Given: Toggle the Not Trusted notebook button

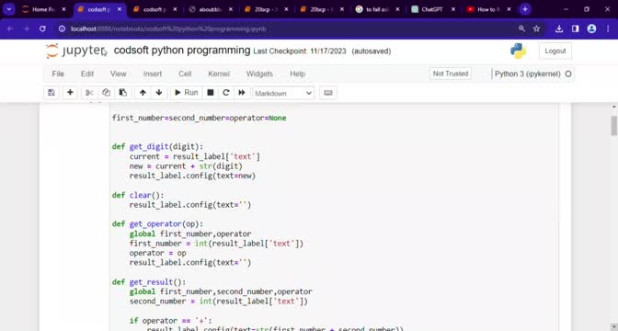Looking at the screenshot, I should [451, 74].
